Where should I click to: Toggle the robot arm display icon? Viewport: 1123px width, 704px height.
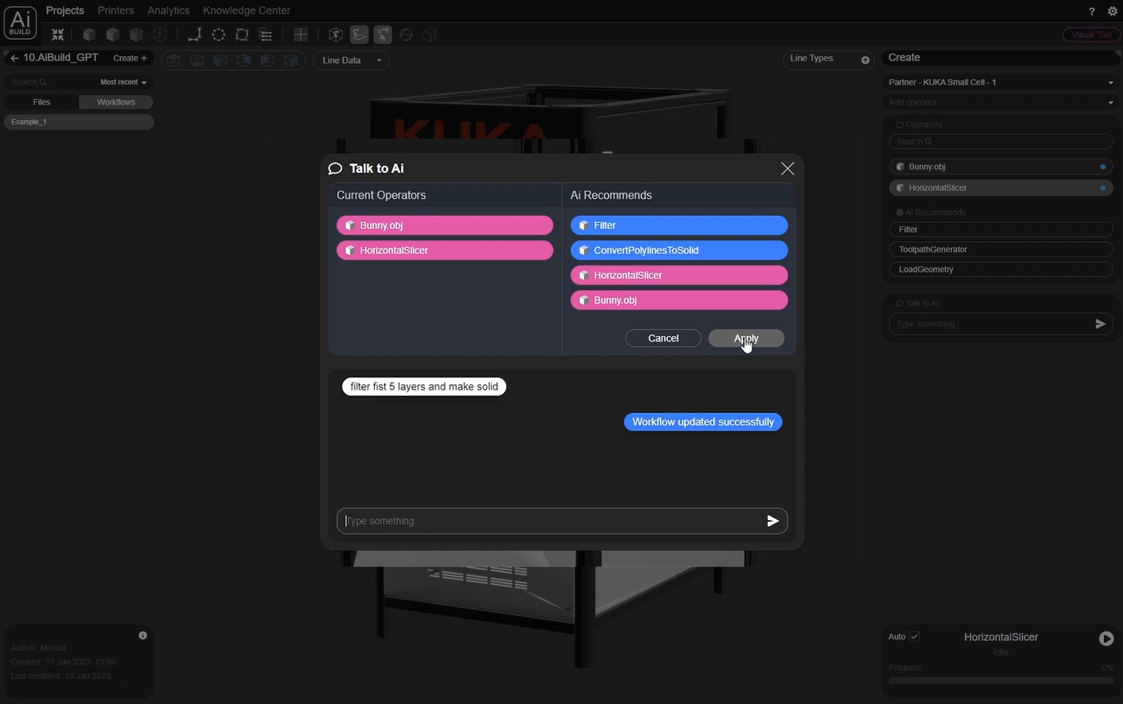click(383, 35)
